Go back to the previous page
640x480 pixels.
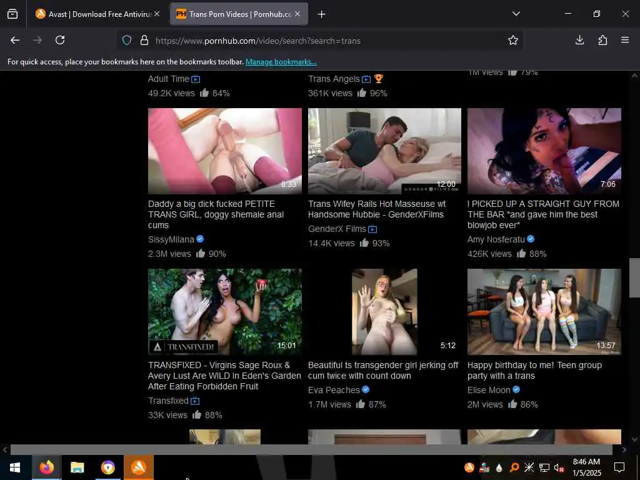tap(15, 40)
